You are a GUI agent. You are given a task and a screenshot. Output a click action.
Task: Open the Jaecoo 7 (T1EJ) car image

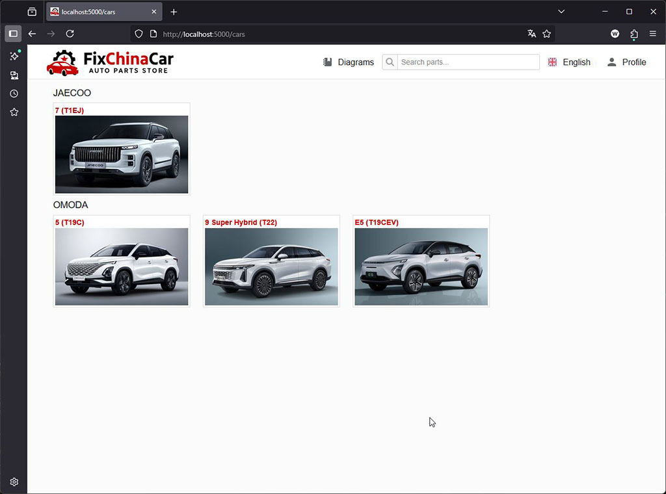122,154
